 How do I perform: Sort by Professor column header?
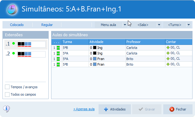[x=145, y=42]
